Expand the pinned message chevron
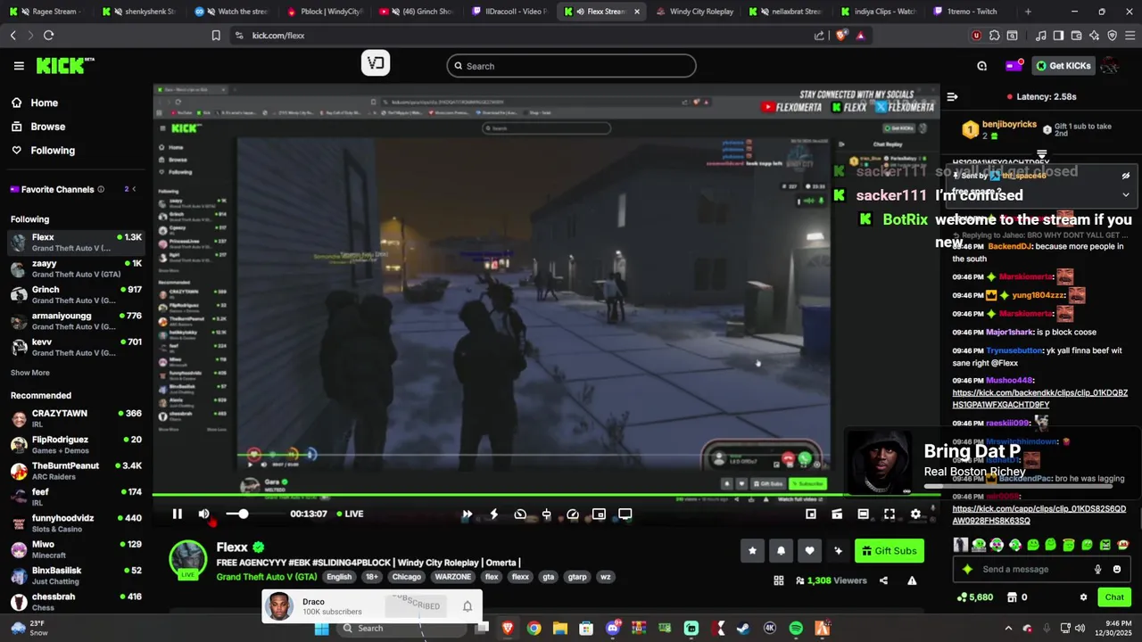The width and height of the screenshot is (1142, 642). (1125, 194)
